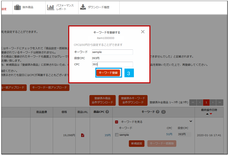Image resolution: width=229 pixels, height=156 pixels.
Task: Click the CPC input field in dialog
Action: tap(112, 64)
